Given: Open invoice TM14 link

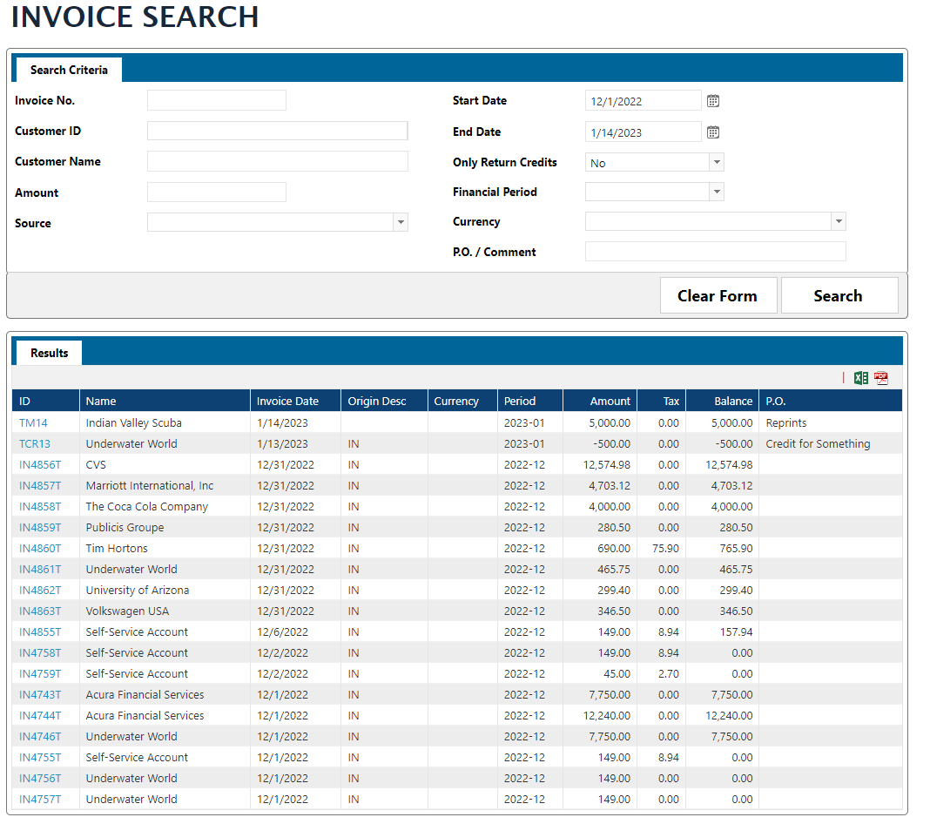Looking at the screenshot, I should click(33, 423).
